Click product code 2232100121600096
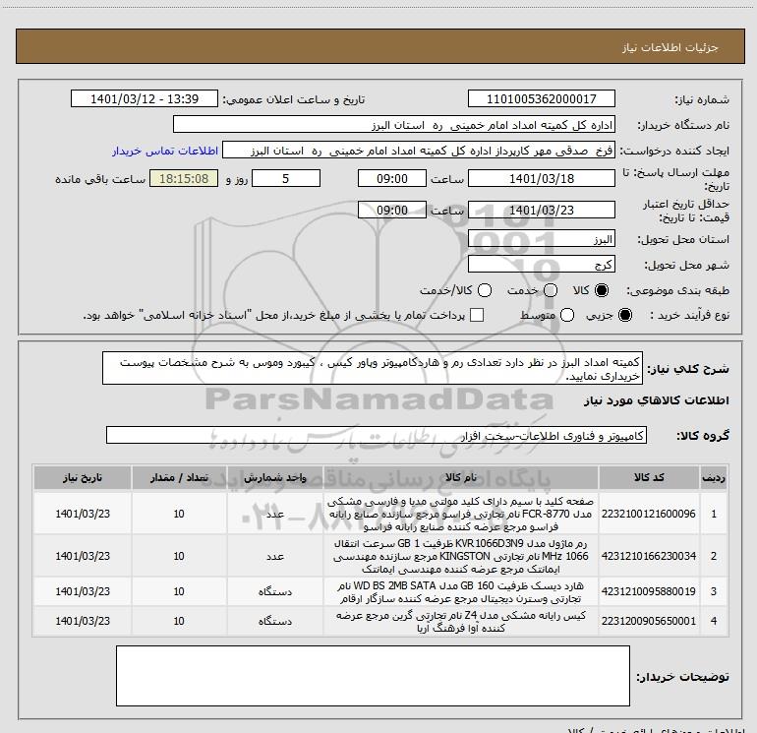 point(649,515)
